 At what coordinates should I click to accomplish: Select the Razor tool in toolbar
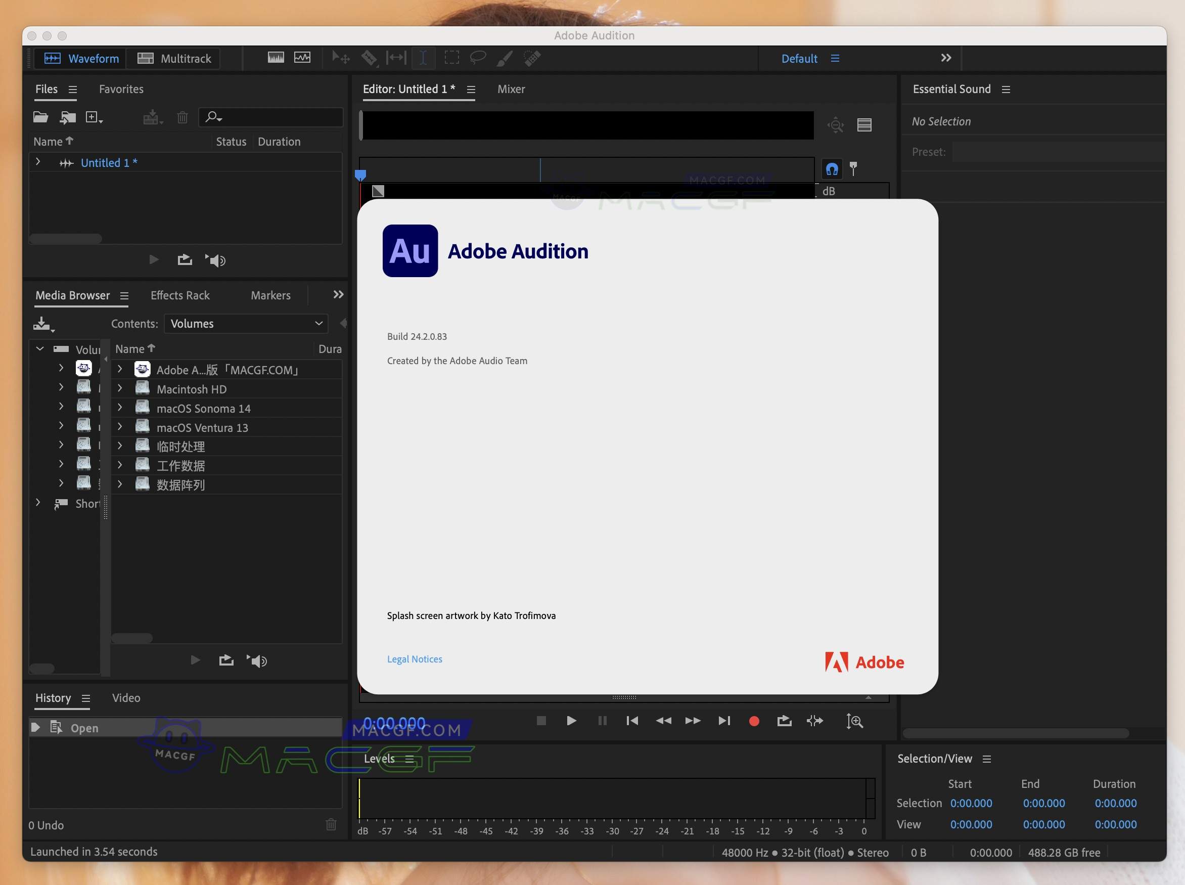click(369, 58)
